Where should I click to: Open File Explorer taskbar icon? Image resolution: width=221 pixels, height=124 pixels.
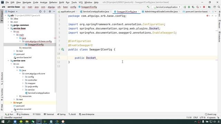click(x=27, y=122)
